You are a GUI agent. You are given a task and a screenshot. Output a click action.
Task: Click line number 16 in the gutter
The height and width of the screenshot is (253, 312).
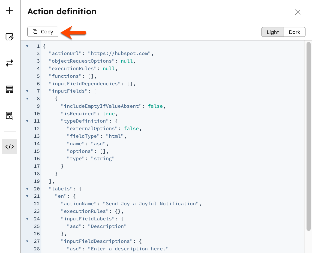(37, 159)
